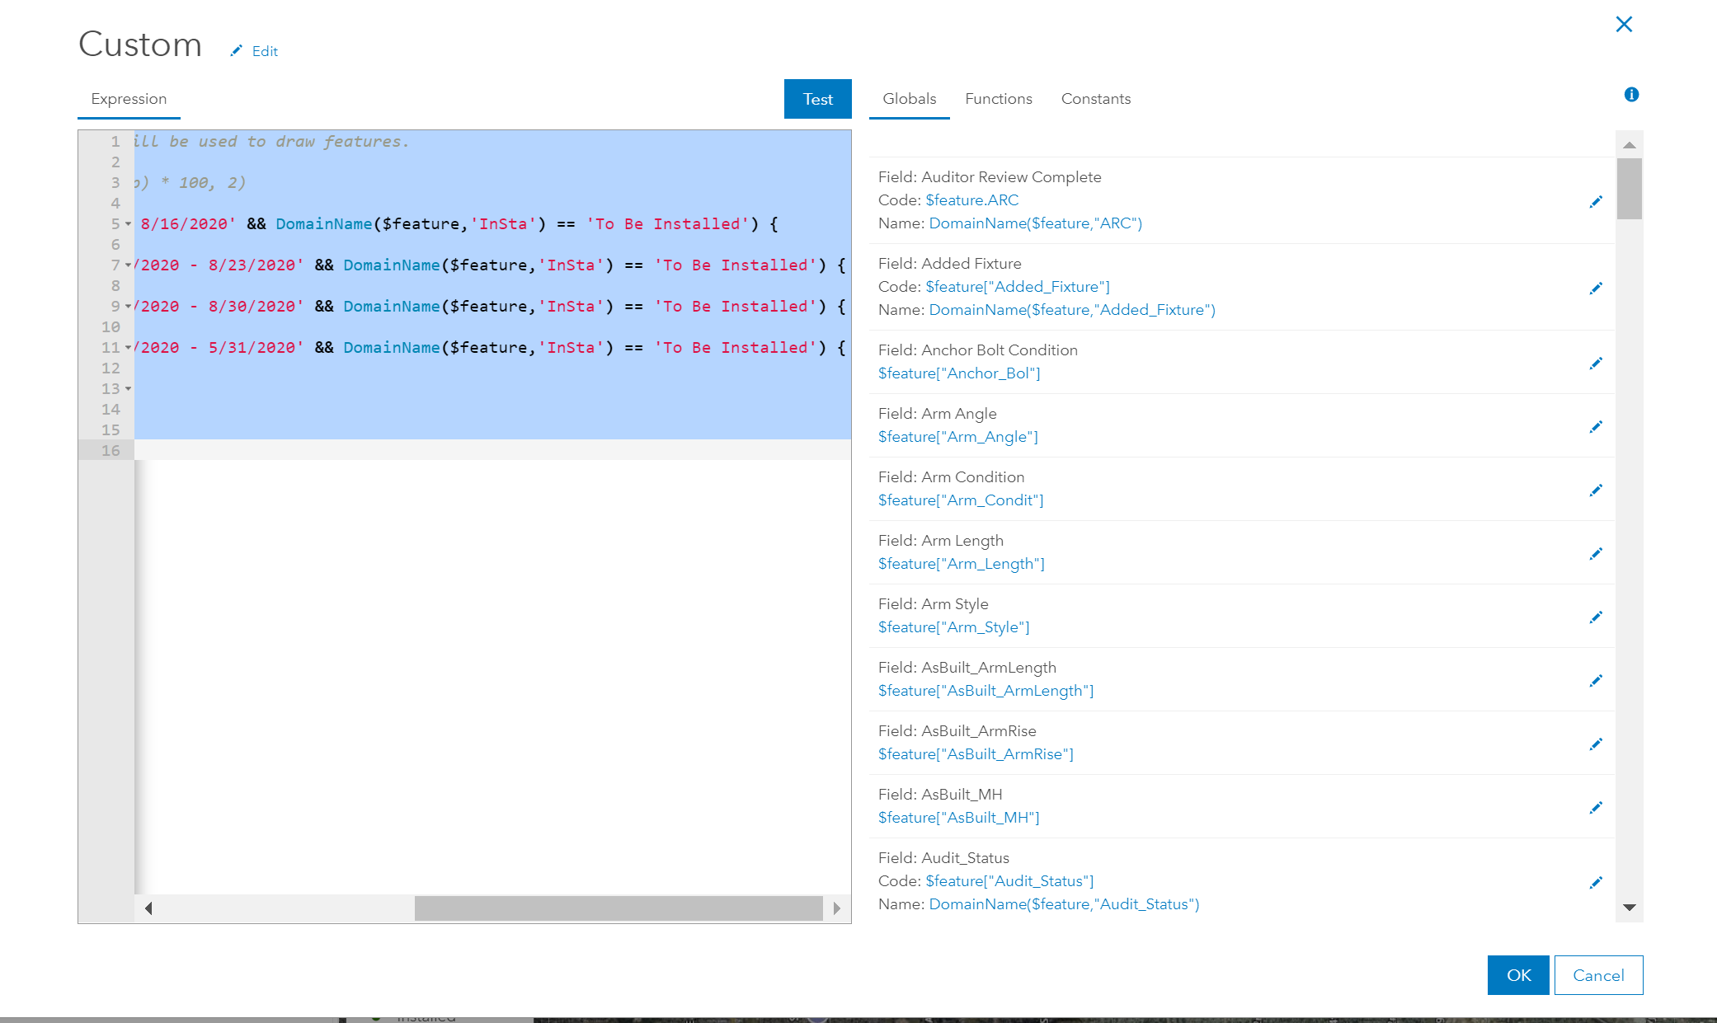This screenshot has width=1717, height=1023.
Task: Collapse code fold arrow on line 9
Action: [x=129, y=307]
